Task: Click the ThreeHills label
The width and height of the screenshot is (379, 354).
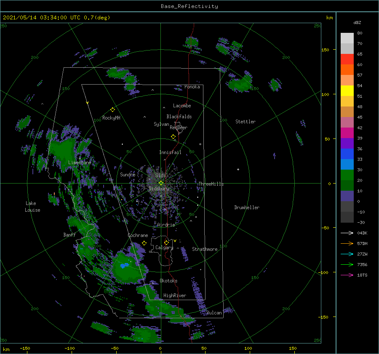Action: 211,184
